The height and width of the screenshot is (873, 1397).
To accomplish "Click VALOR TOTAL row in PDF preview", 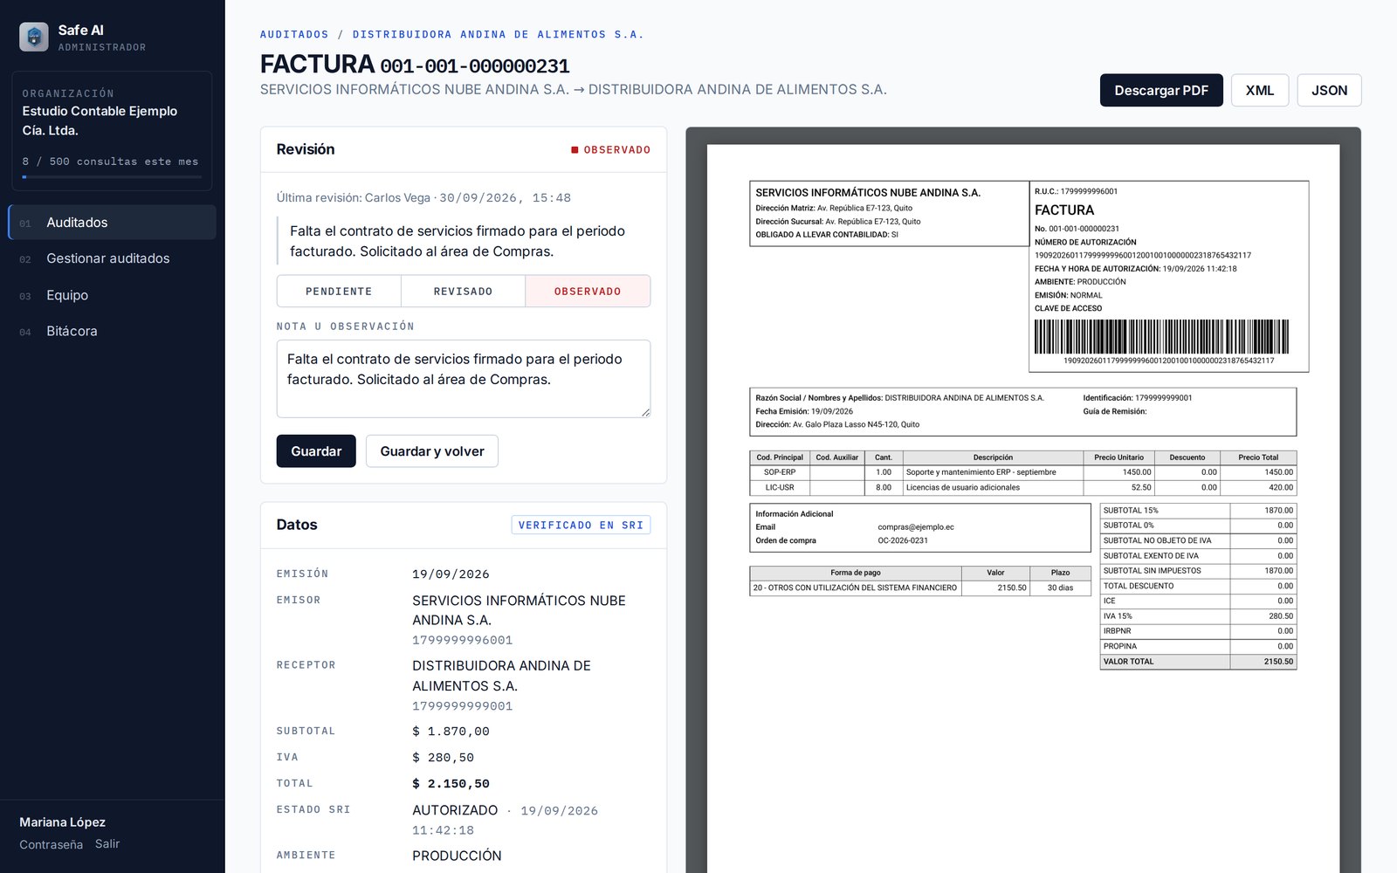I will coord(1198,662).
